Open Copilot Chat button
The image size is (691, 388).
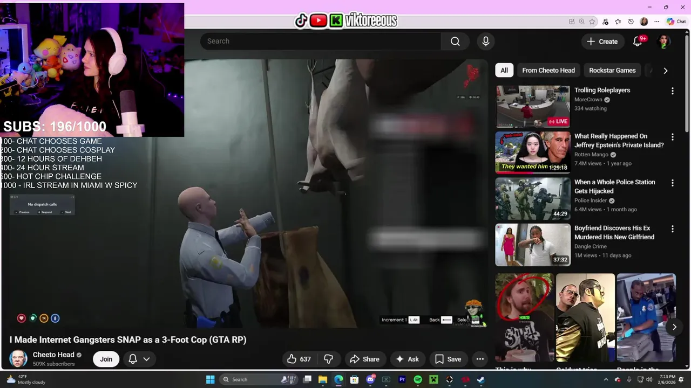(676, 22)
